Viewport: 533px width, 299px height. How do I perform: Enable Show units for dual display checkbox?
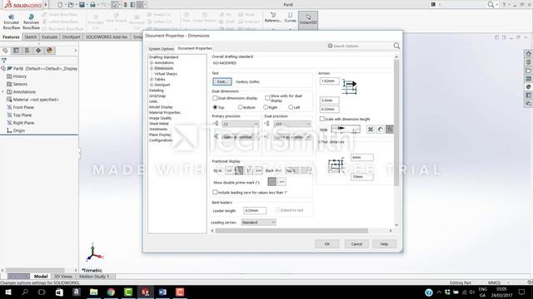click(x=267, y=98)
